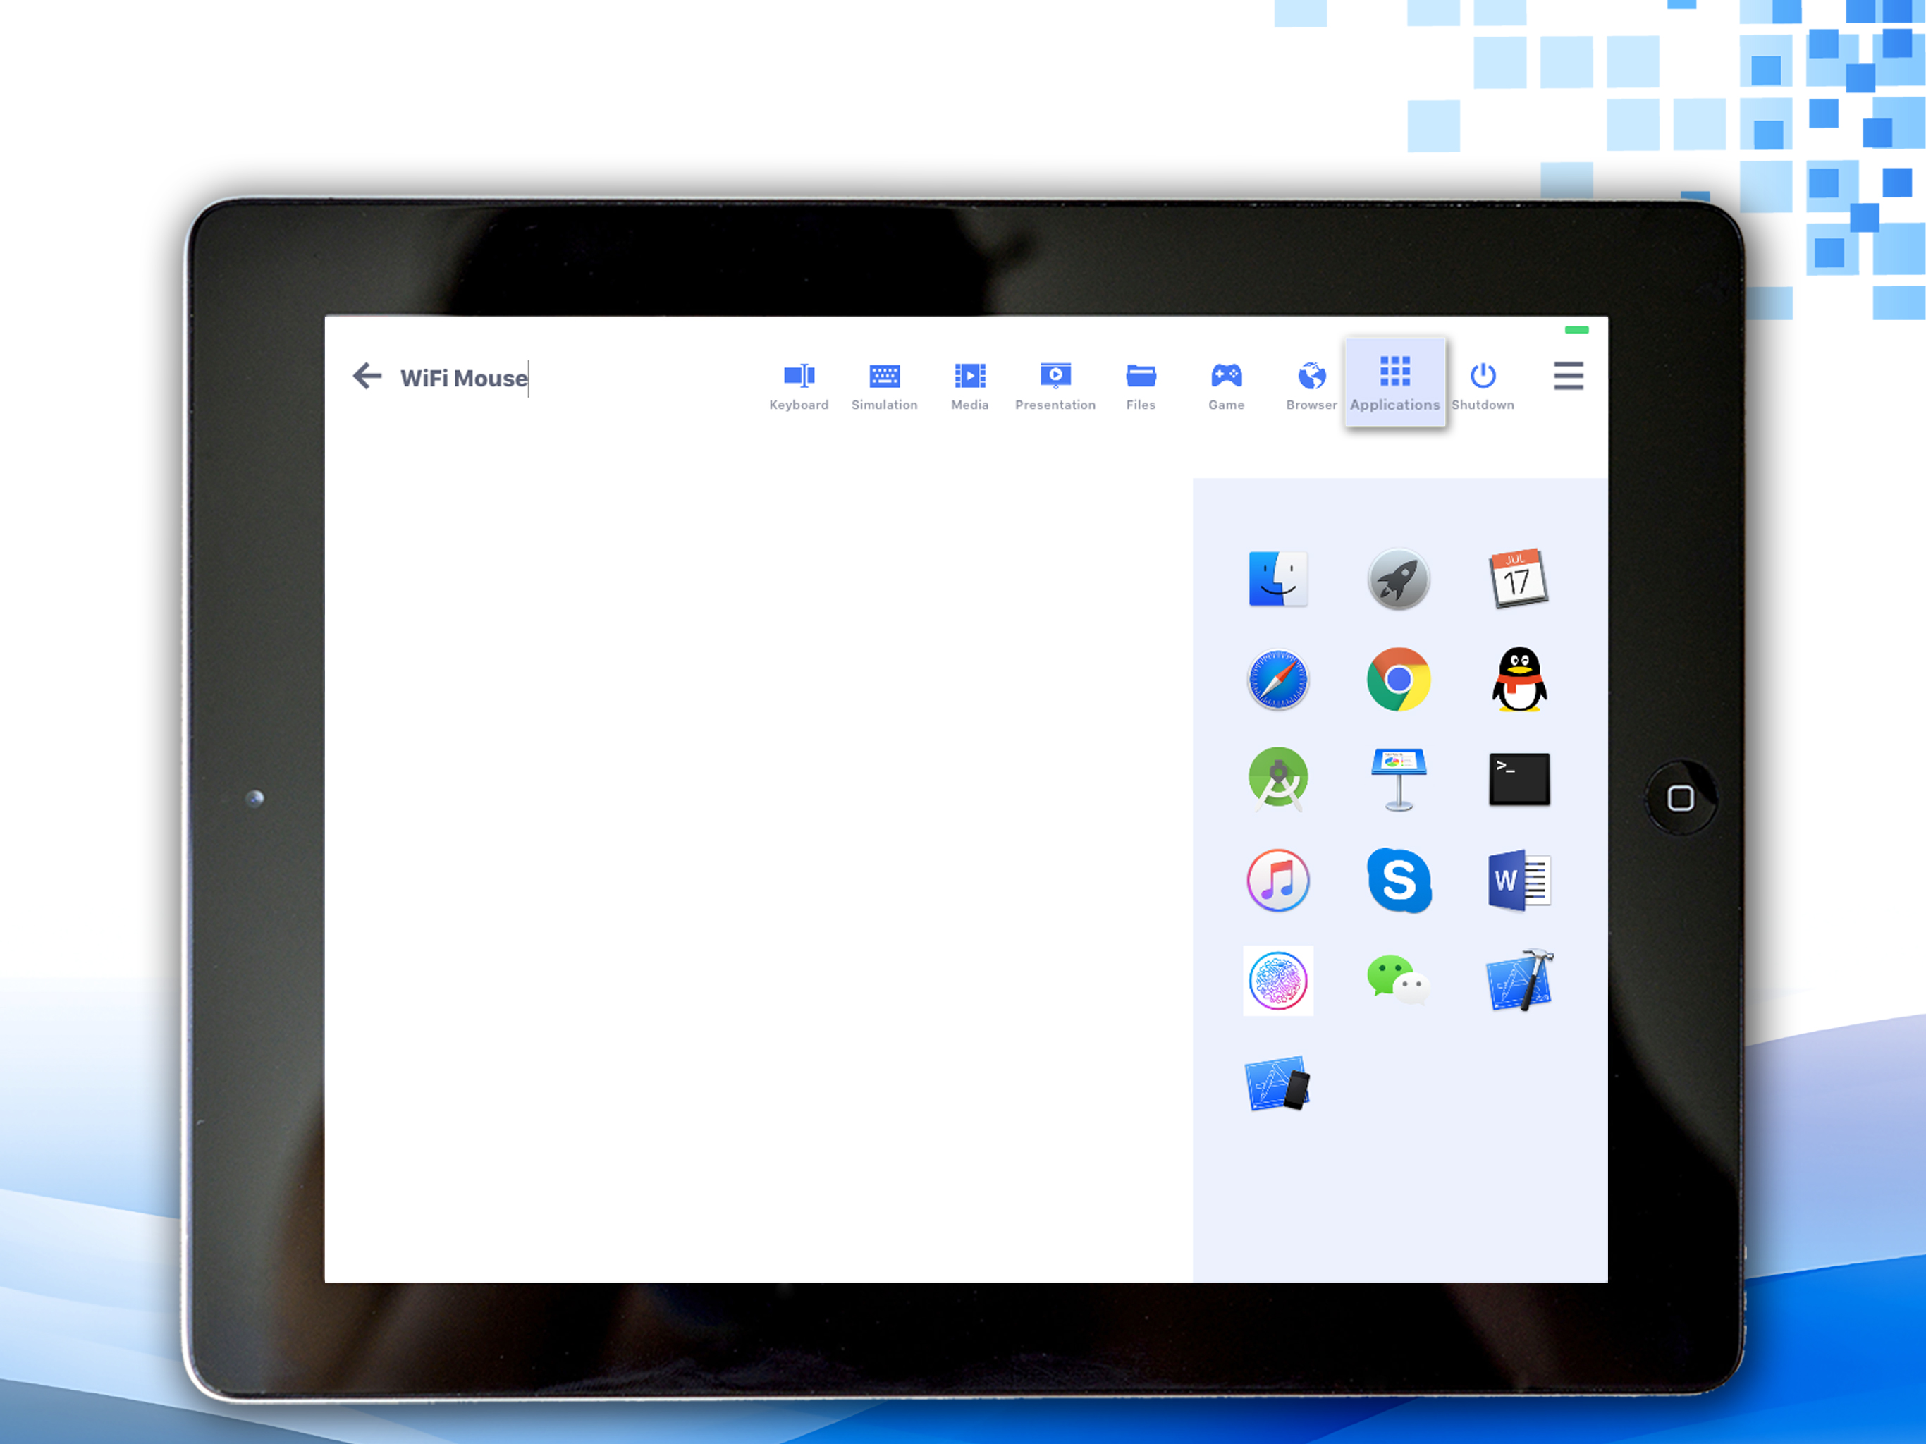Open the hamburger menu
The image size is (1926, 1444).
click(x=1568, y=377)
